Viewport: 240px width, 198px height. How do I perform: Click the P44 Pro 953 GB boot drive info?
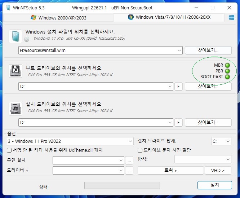[x=70, y=75]
